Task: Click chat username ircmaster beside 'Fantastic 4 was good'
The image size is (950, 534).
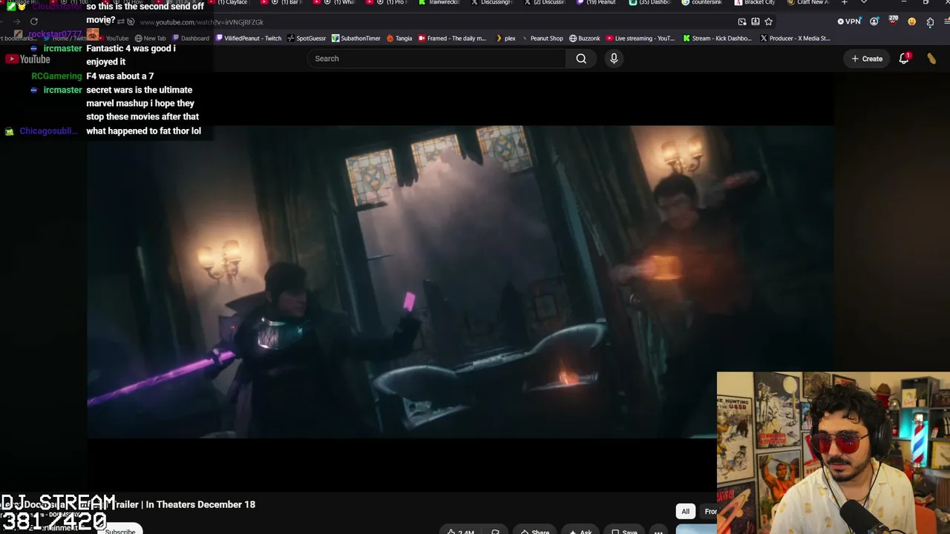Action: point(62,48)
